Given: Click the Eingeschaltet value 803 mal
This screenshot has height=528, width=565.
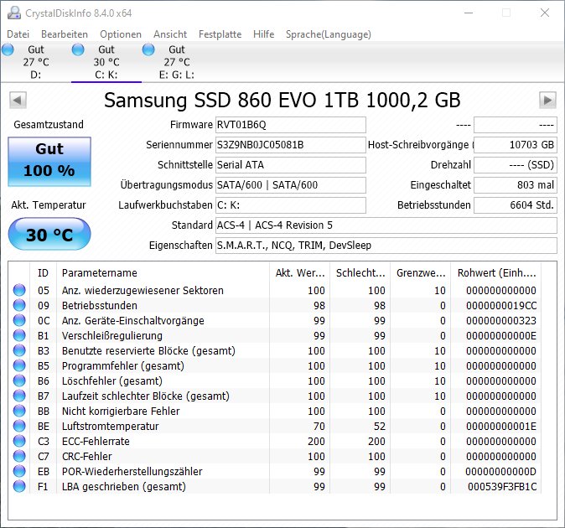Looking at the screenshot, I should (516, 185).
